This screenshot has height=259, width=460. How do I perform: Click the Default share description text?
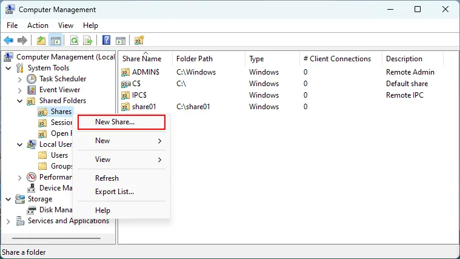(x=407, y=84)
